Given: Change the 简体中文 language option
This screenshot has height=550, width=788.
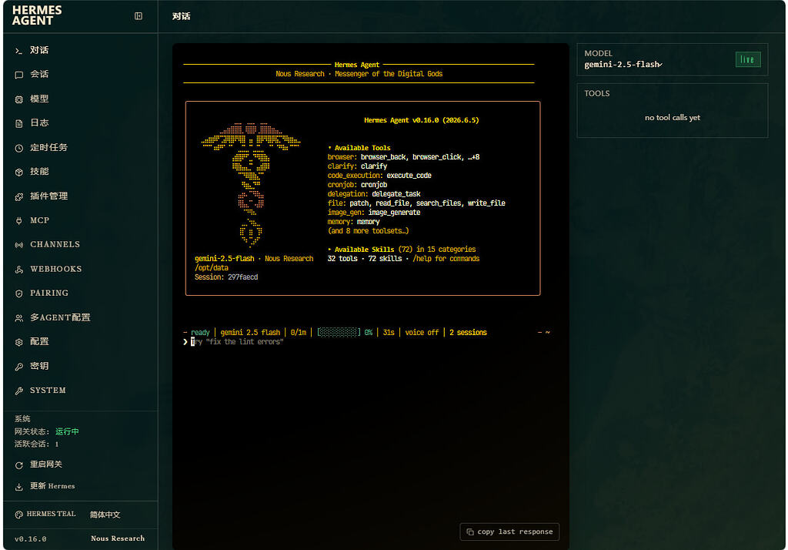Looking at the screenshot, I should tap(105, 515).
